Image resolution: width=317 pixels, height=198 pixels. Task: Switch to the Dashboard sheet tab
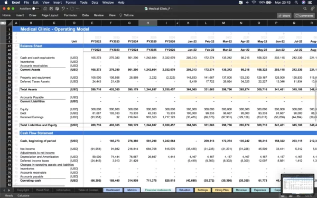pos(113,190)
